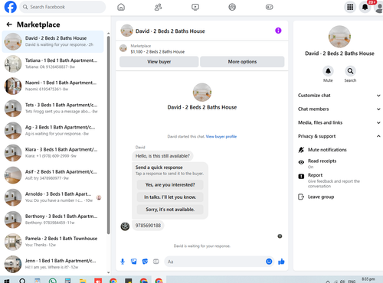This screenshot has width=383, height=283.
Task: Click the large David profile picture in details panel
Action: [x=339, y=37]
